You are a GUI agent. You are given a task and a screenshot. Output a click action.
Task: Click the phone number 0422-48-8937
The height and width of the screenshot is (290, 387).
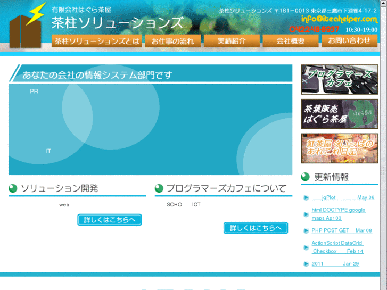pyautogui.click(x=314, y=30)
